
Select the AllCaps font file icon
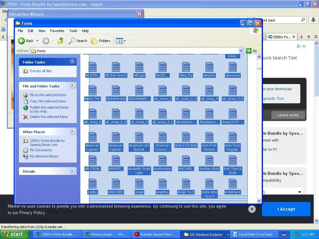pyautogui.click(x=139, y=67)
